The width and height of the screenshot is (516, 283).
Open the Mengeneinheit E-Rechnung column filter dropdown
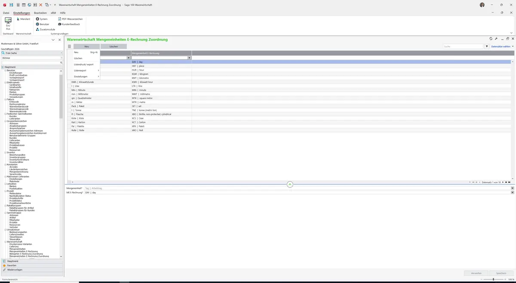(x=189, y=58)
